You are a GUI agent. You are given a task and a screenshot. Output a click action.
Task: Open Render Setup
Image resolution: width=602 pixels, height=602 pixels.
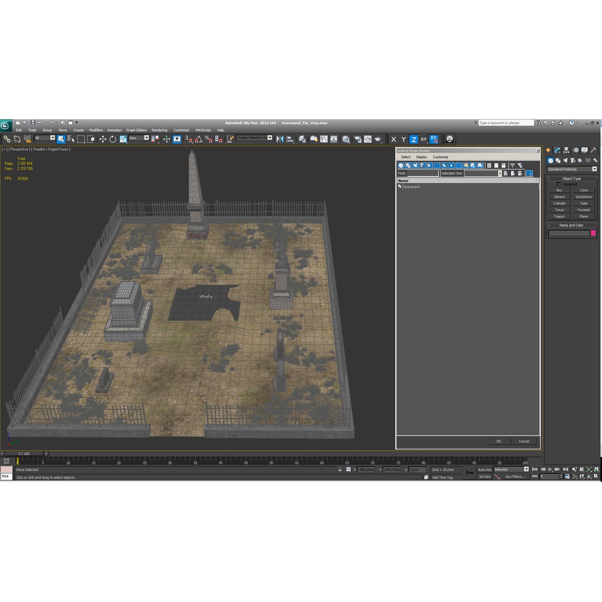[357, 139]
